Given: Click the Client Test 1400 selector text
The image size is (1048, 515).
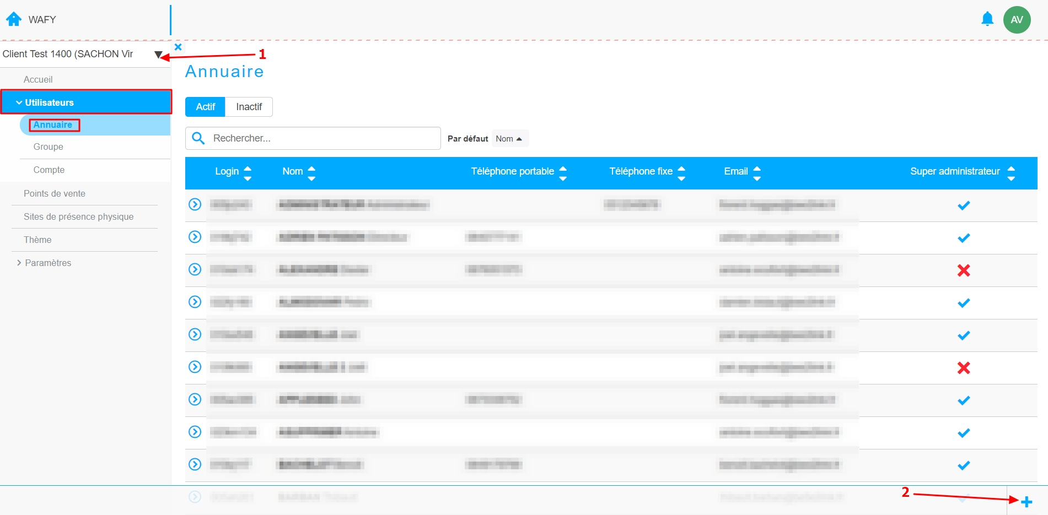Looking at the screenshot, I should [68, 54].
